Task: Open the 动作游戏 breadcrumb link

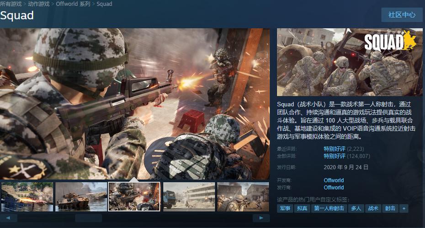Action: point(38,4)
